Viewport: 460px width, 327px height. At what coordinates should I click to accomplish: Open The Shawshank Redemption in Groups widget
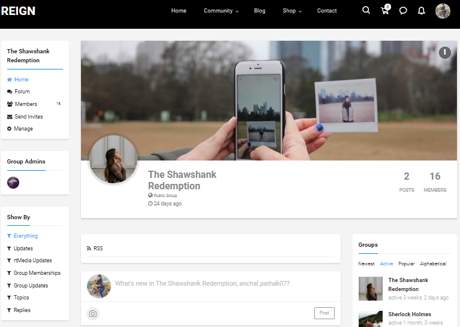tap(408, 284)
